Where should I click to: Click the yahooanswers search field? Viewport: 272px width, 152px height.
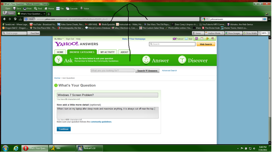point(236,19)
